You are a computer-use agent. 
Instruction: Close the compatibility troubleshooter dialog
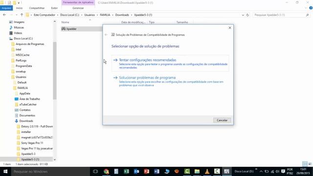[230, 28]
